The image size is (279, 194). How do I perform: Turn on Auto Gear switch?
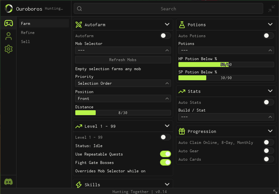(269, 151)
